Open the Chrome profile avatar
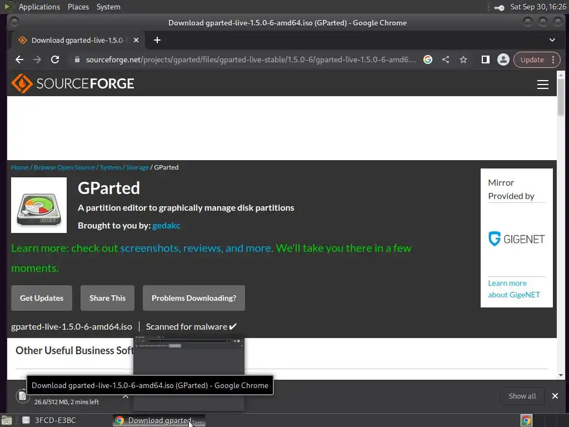This screenshot has width=569, height=427. (503, 59)
